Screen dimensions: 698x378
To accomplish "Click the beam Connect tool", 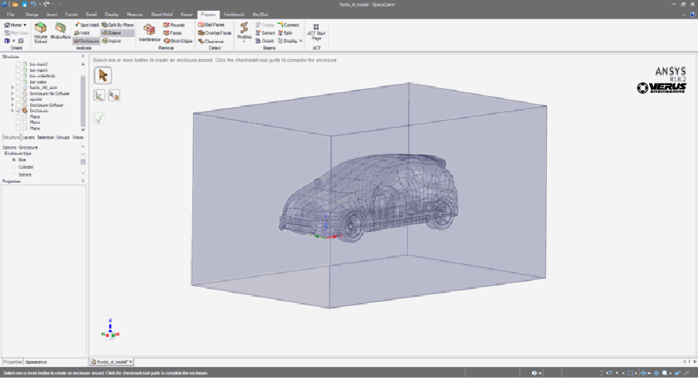I will click(289, 25).
